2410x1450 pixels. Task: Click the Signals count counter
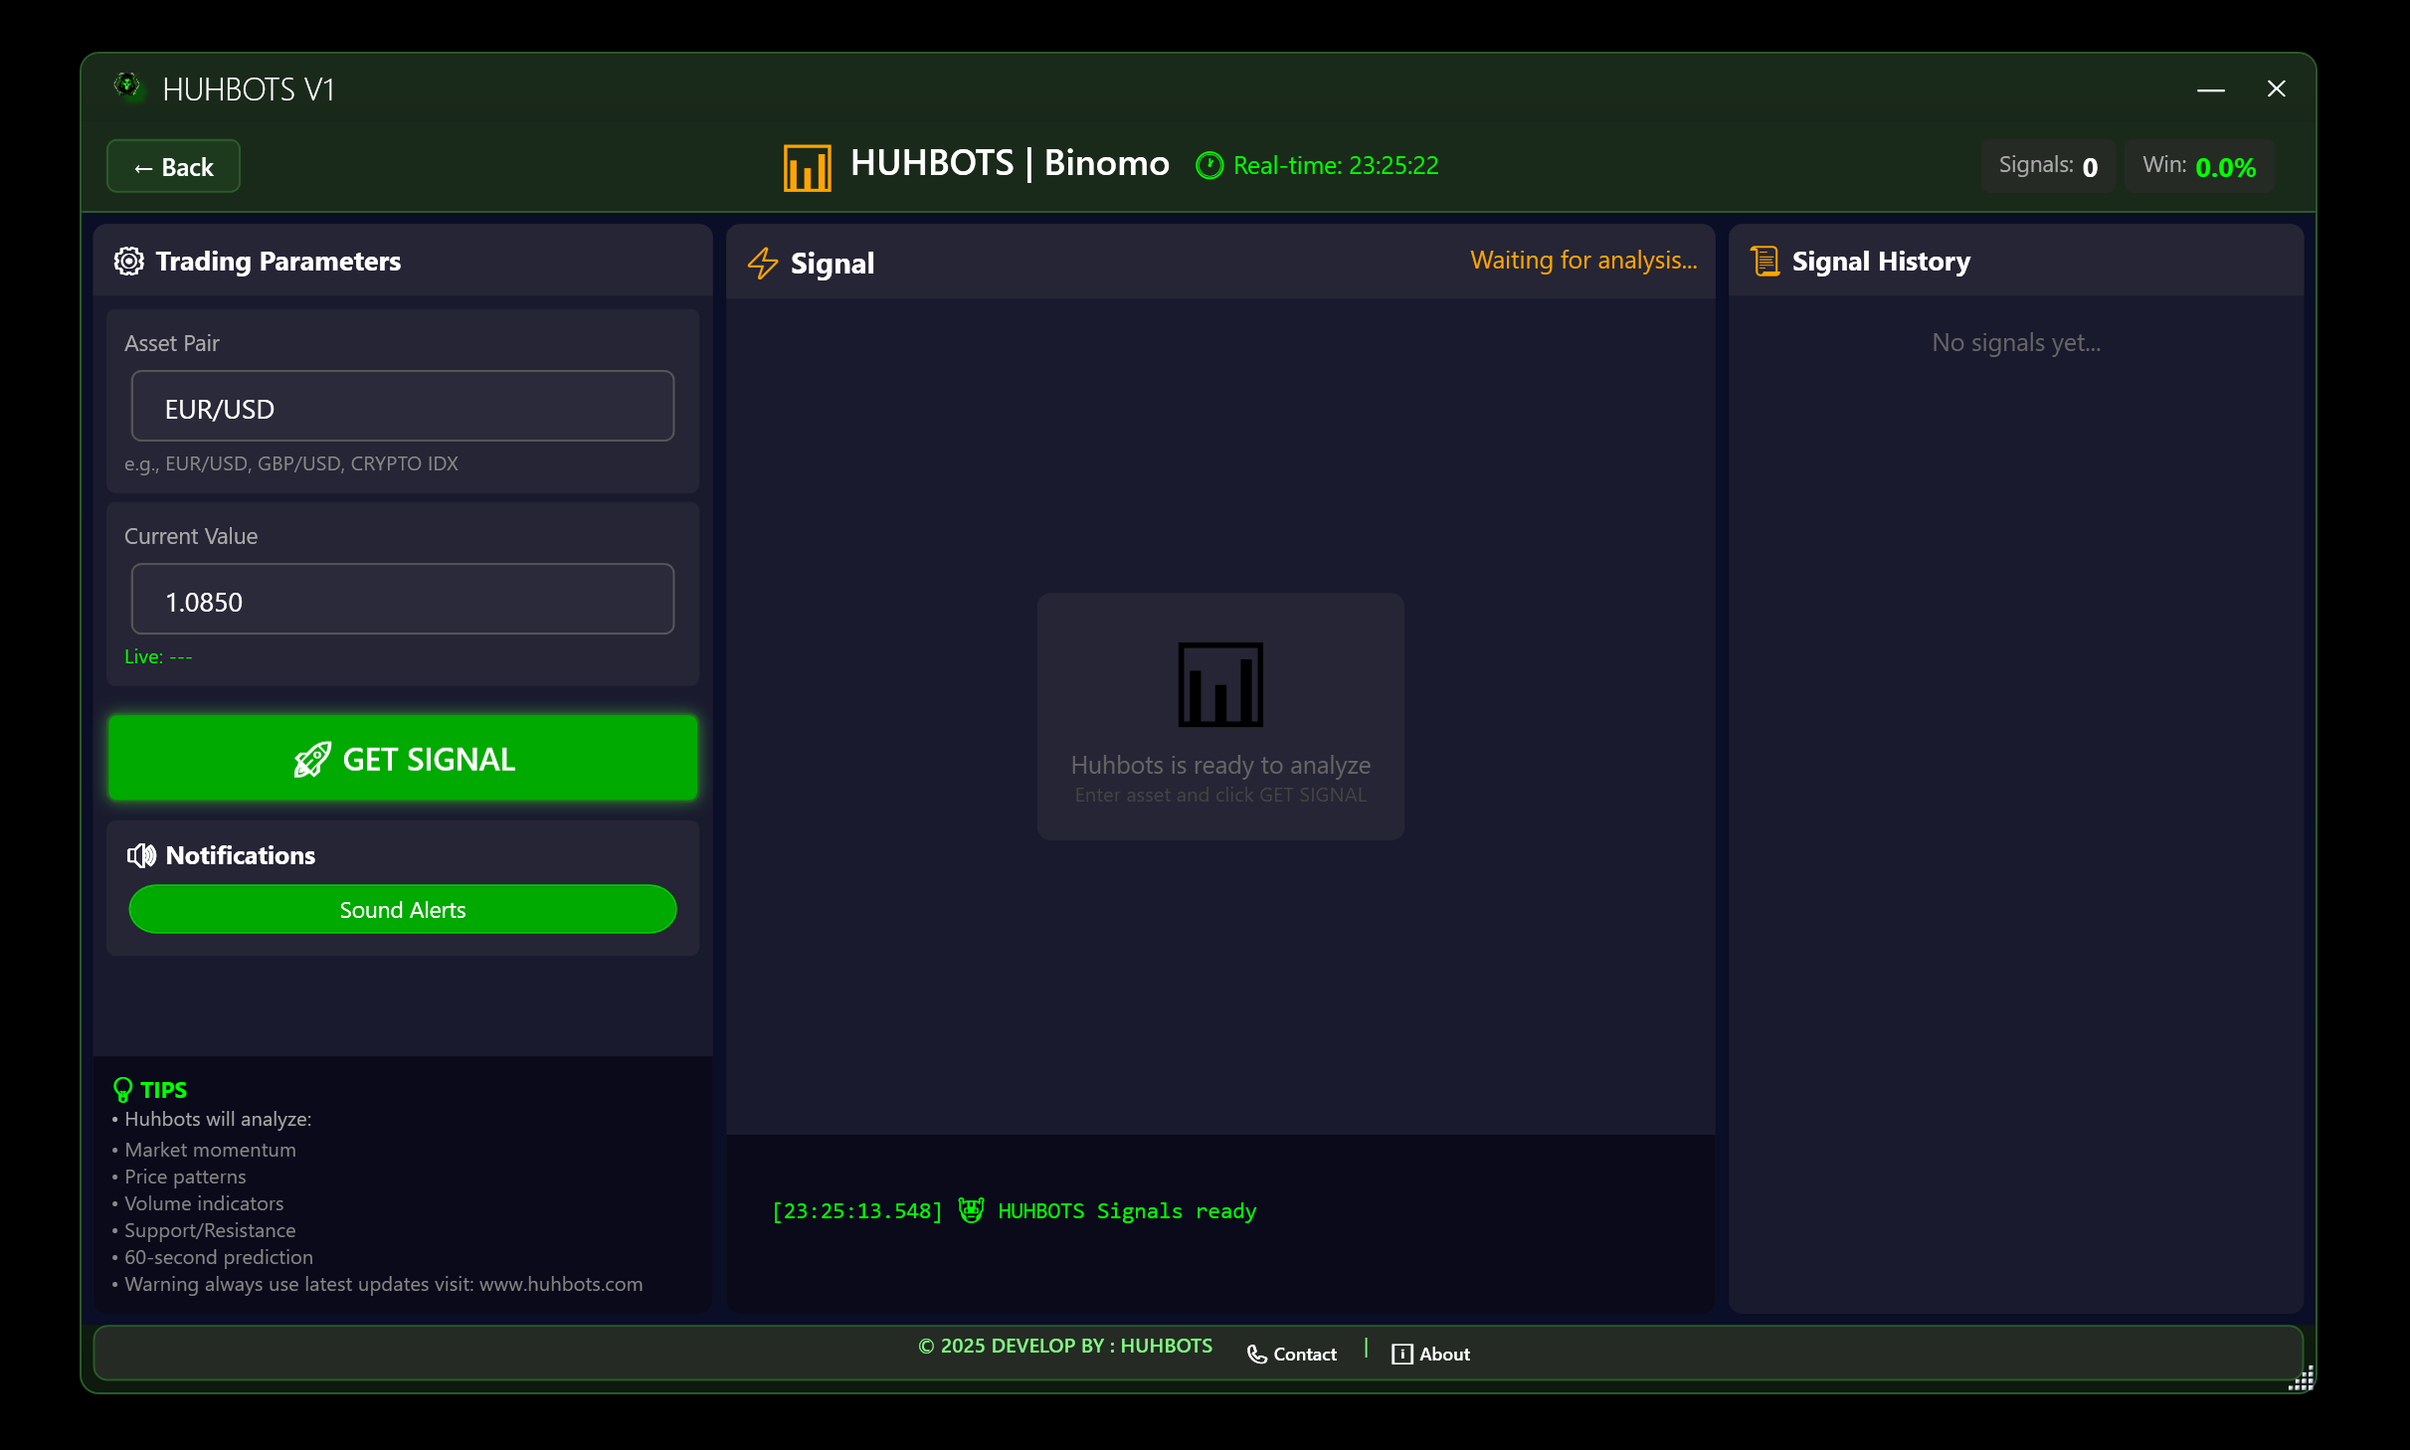click(2048, 166)
